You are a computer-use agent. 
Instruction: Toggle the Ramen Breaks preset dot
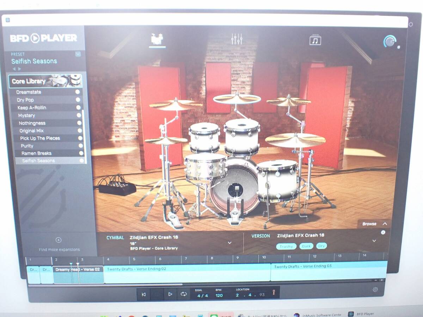[x=81, y=153]
